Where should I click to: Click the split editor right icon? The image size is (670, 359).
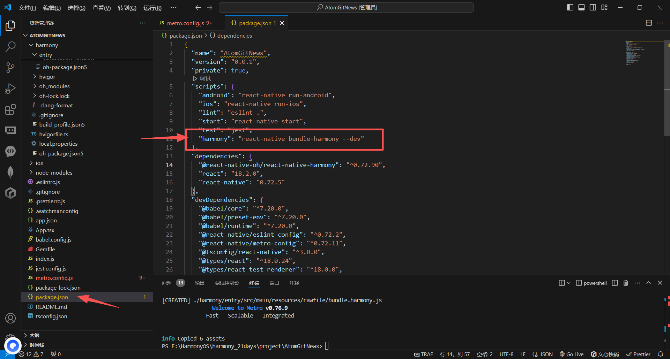click(x=649, y=23)
